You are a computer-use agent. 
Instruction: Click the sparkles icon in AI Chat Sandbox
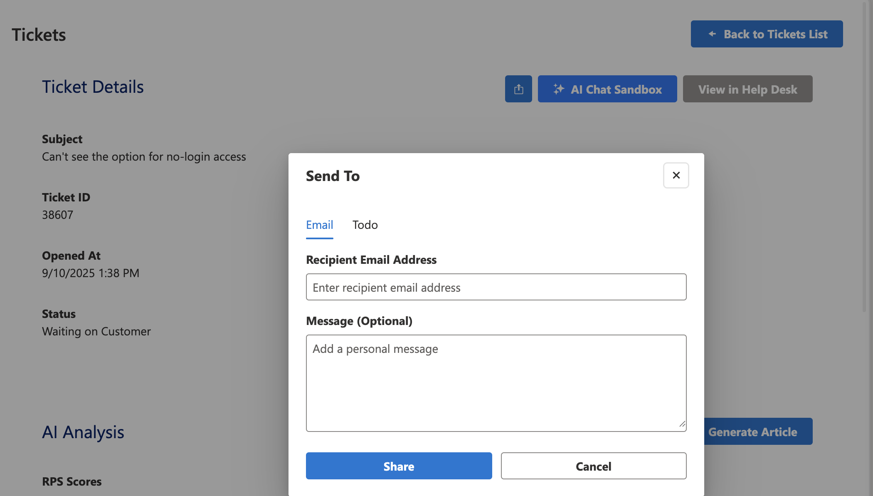(559, 89)
